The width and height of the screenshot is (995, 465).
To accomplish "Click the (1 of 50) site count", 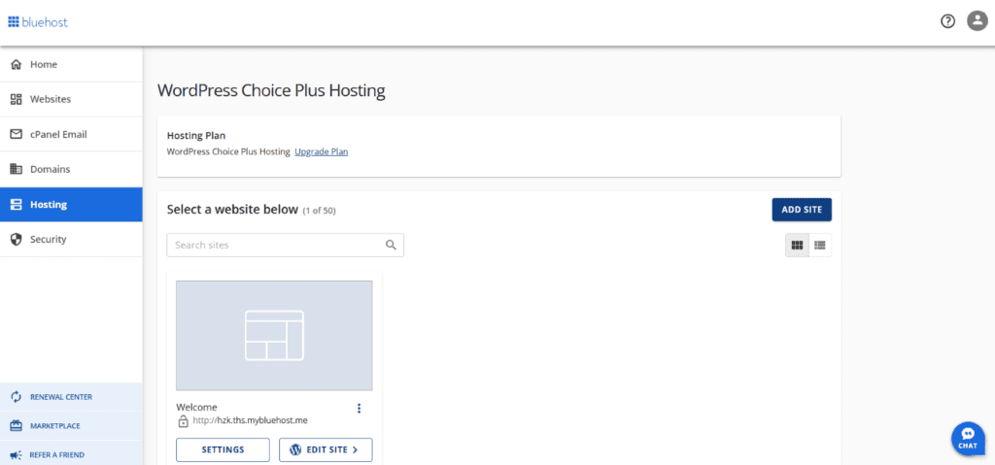I will click(x=319, y=211).
